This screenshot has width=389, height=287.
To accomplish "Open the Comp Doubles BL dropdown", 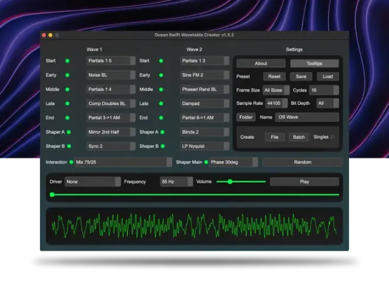I will pyautogui.click(x=111, y=104).
